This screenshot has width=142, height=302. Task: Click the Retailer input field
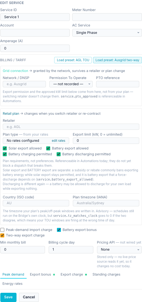pos(71,127)
